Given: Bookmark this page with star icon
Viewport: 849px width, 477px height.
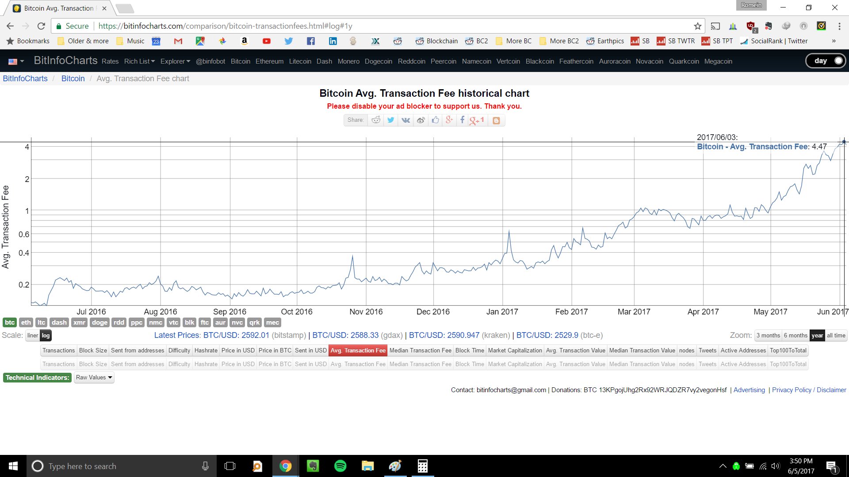Looking at the screenshot, I should pos(697,26).
